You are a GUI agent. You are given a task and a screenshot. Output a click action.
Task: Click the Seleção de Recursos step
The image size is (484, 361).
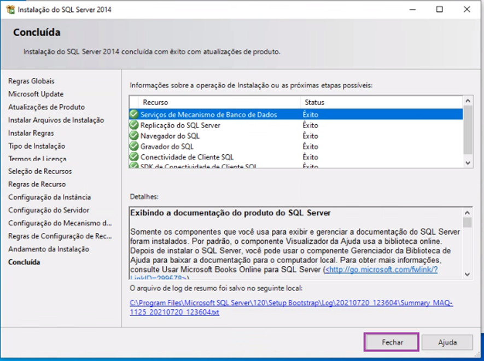click(40, 171)
